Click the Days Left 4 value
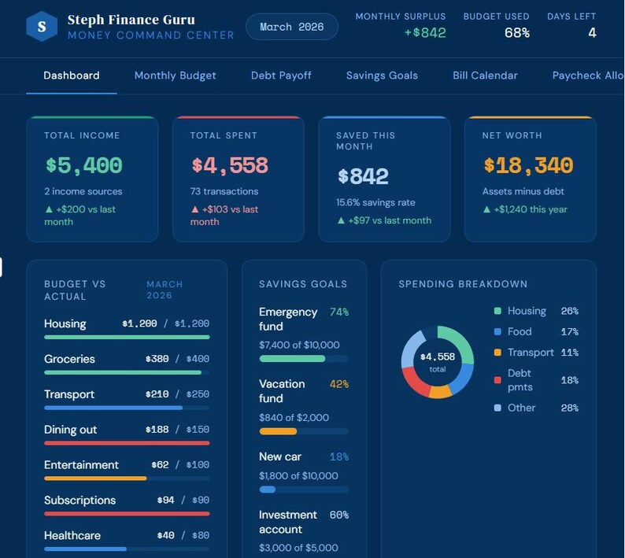The height and width of the screenshot is (558, 625). pos(592,33)
